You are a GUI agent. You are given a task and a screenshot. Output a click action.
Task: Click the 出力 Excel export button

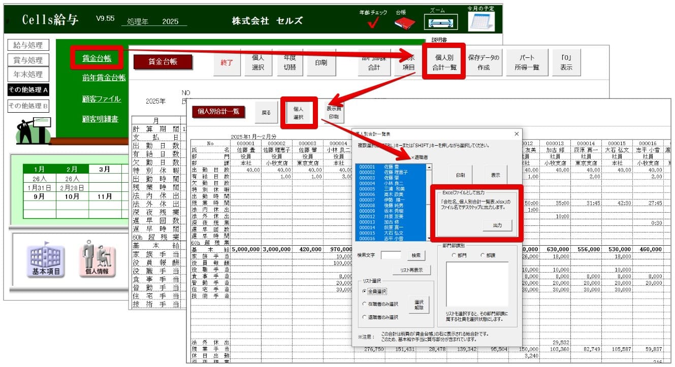pos(497,225)
